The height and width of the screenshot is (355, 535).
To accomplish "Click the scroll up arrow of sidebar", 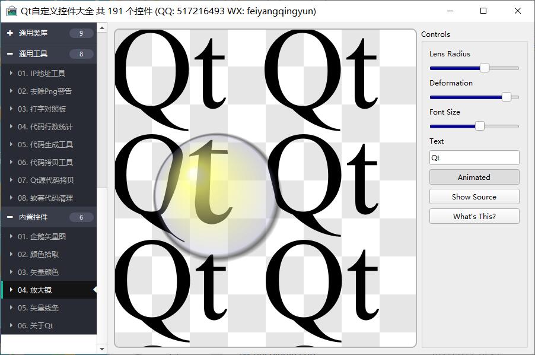I will point(102,28).
